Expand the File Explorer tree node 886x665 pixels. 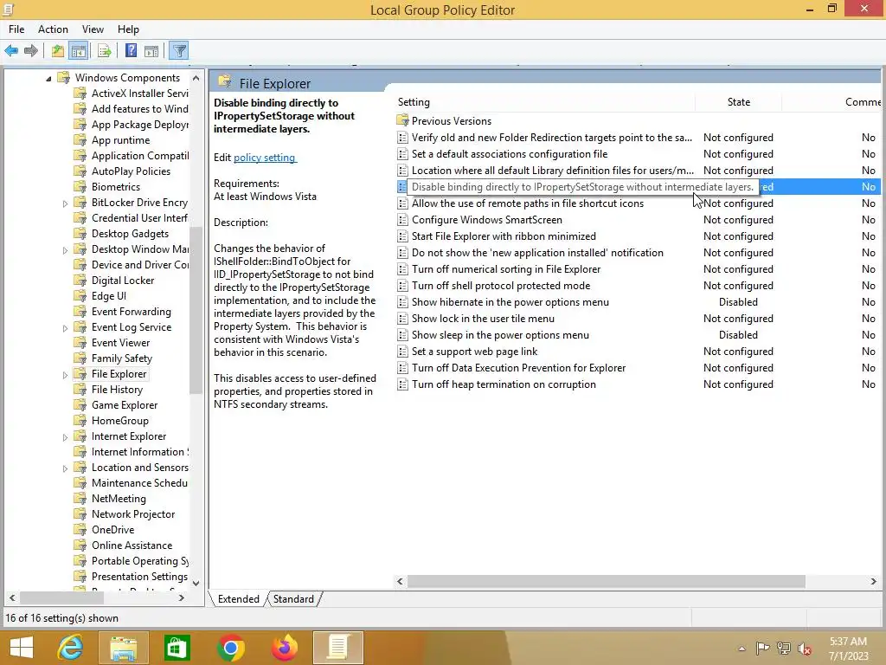pos(65,374)
